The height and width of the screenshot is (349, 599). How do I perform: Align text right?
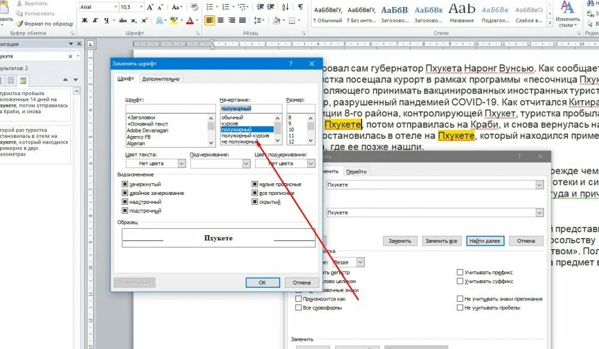[x=232, y=20]
